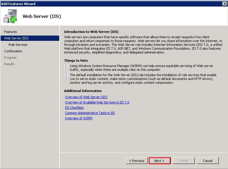This screenshot has height=169, width=228.
Task: Click the Things to Note heading
Action: [76, 61]
